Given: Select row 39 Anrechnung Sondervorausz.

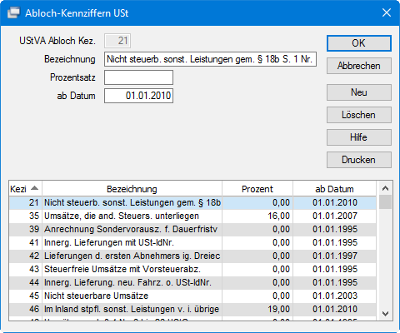Looking at the screenshot, I should (192, 229).
